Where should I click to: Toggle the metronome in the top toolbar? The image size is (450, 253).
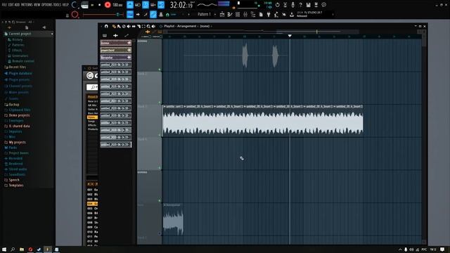point(130,5)
